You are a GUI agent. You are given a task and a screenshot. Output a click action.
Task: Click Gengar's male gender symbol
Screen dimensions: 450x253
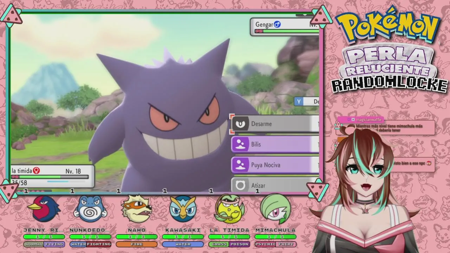pyautogui.click(x=277, y=24)
